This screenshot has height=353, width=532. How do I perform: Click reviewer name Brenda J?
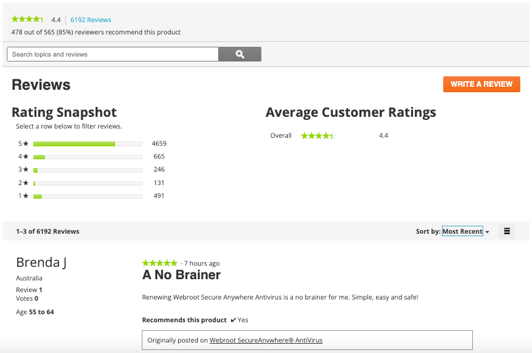click(41, 263)
